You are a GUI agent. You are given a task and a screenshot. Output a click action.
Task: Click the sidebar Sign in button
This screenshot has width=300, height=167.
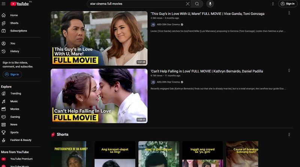click(x=12, y=75)
